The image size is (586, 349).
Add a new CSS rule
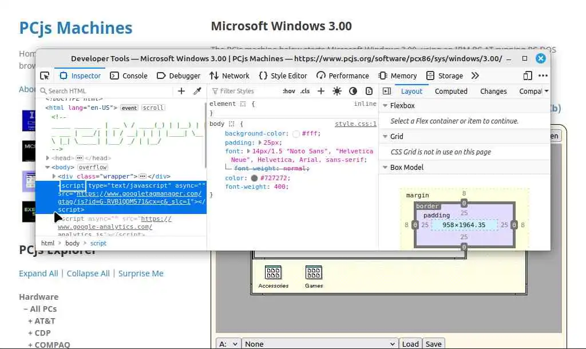(x=320, y=91)
